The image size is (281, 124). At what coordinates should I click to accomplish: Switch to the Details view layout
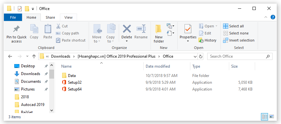tap(264, 117)
